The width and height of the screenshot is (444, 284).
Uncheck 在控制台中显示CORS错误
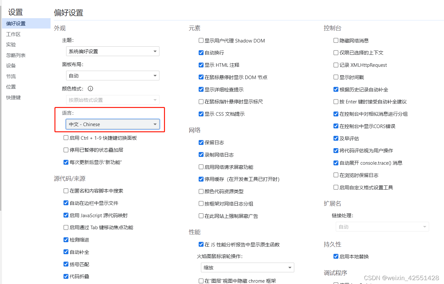pos(336,126)
